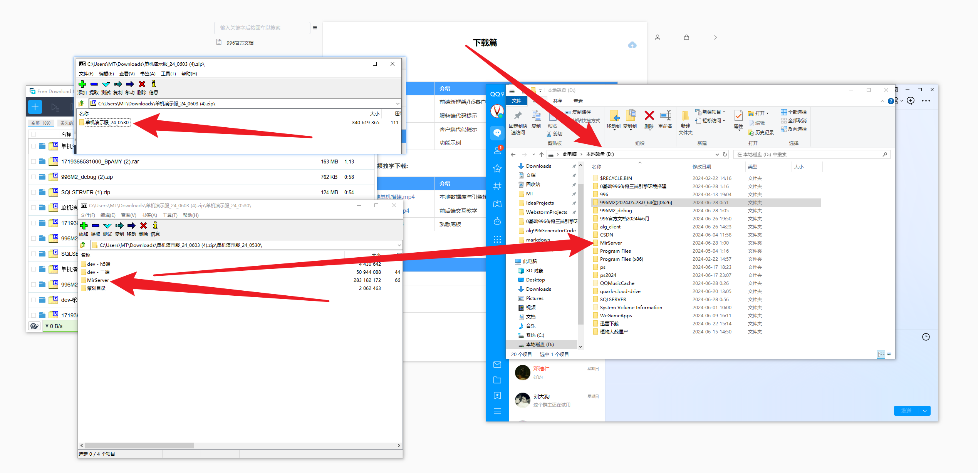Open QQ messages chat-bubble icon in sidebar
This screenshot has height=473, width=978.
(497, 133)
